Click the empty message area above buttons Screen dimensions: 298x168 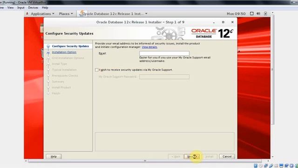pyautogui.click(x=164, y=141)
